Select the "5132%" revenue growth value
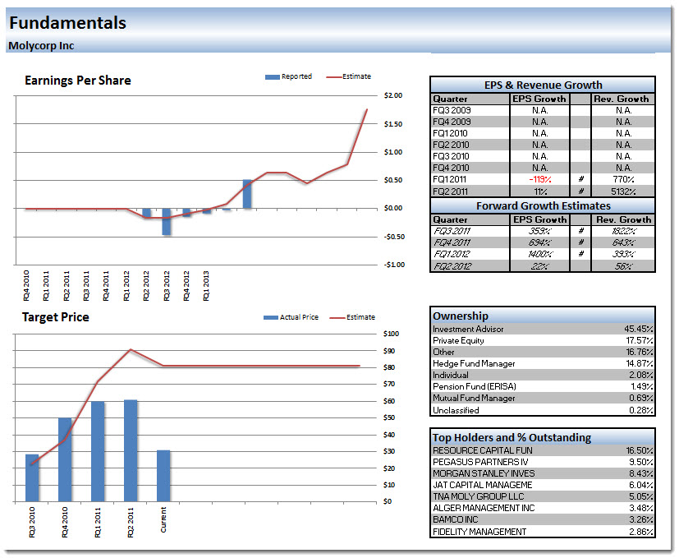Image resolution: width=679 pixels, height=558 pixels. 623,191
